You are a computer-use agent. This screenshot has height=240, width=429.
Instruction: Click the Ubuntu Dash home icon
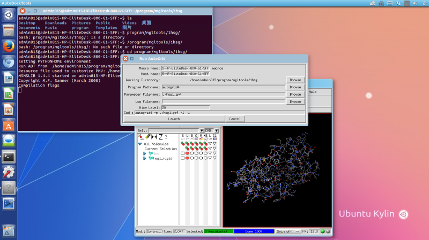point(8,15)
